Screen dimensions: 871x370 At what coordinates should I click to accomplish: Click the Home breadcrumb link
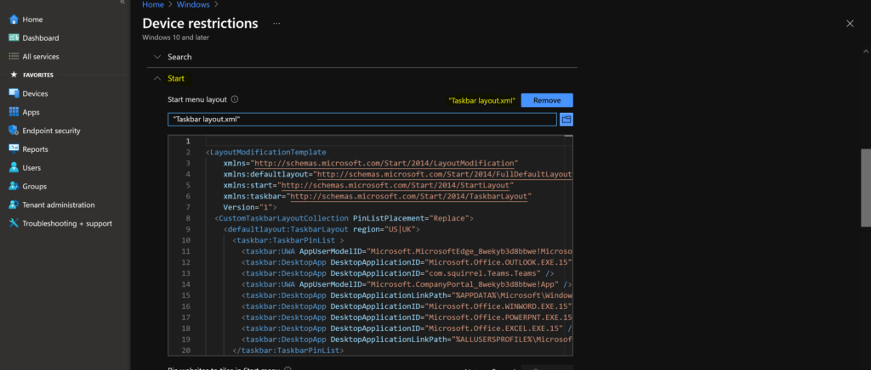(x=153, y=4)
